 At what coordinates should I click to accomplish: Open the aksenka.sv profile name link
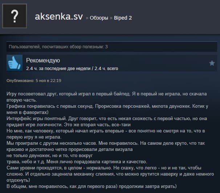pyautogui.click(x=59, y=17)
